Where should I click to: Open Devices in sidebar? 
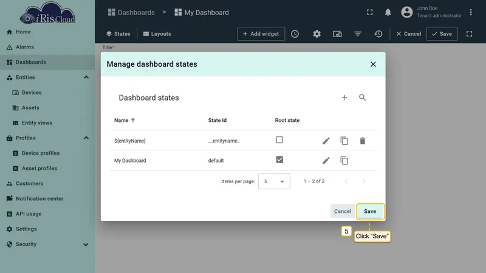click(47, 93)
